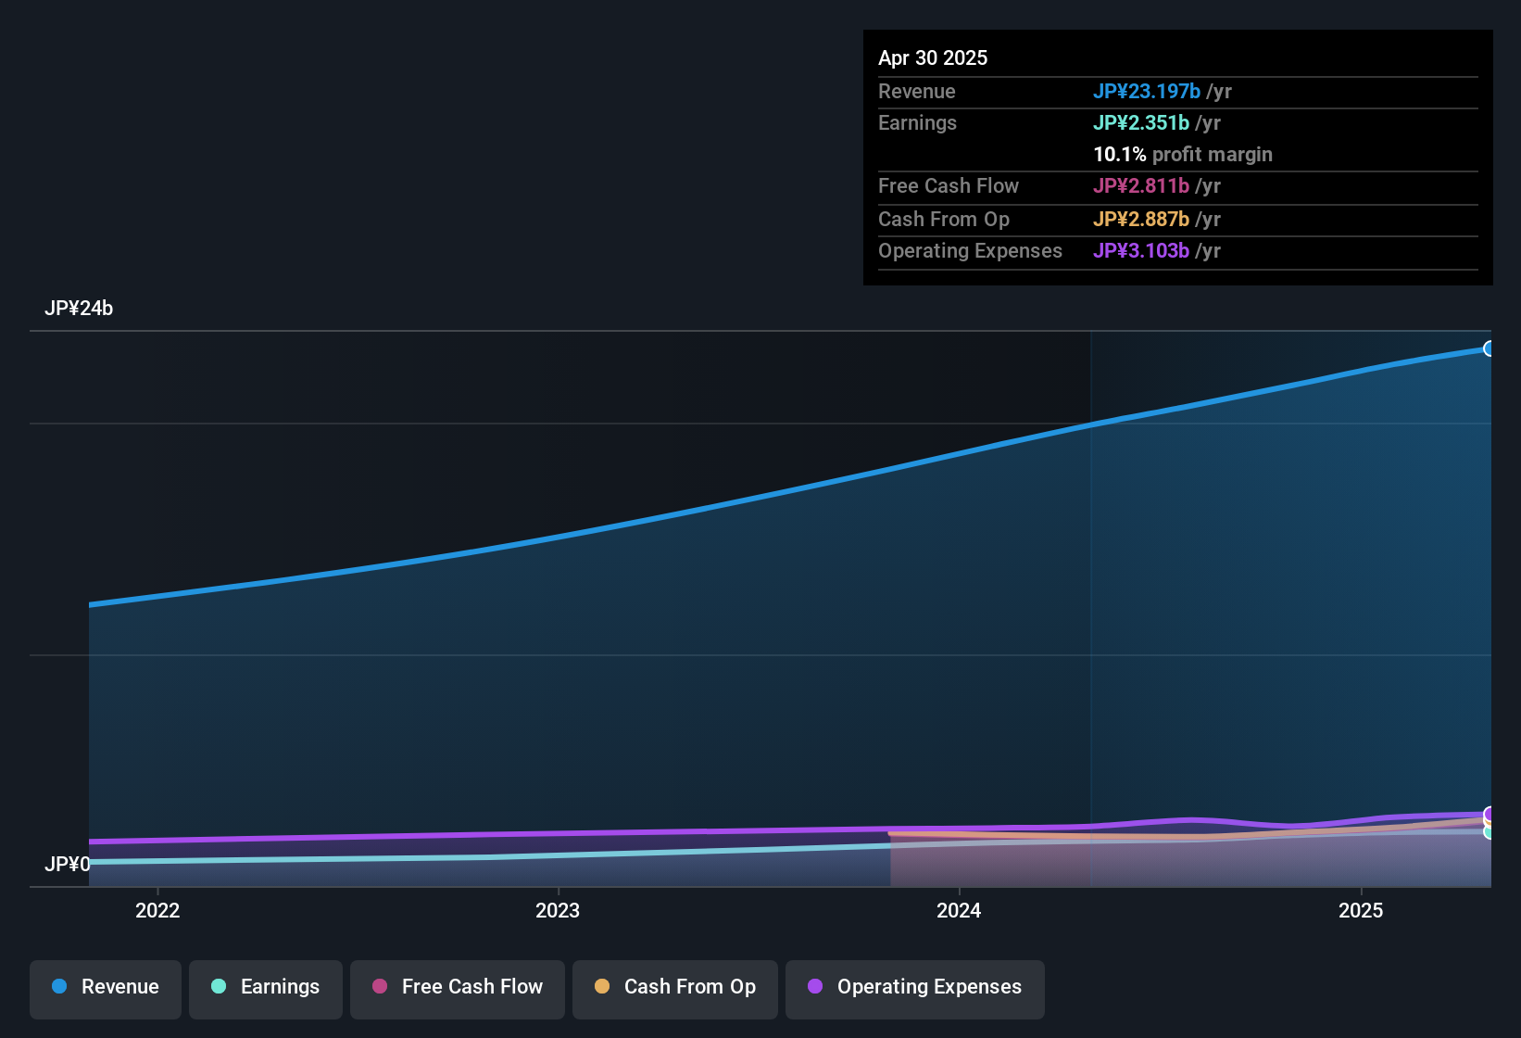The image size is (1521, 1038).
Task: Click the JP¥3.103b operating expenses value
Action: pyautogui.click(x=1141, y=250)
